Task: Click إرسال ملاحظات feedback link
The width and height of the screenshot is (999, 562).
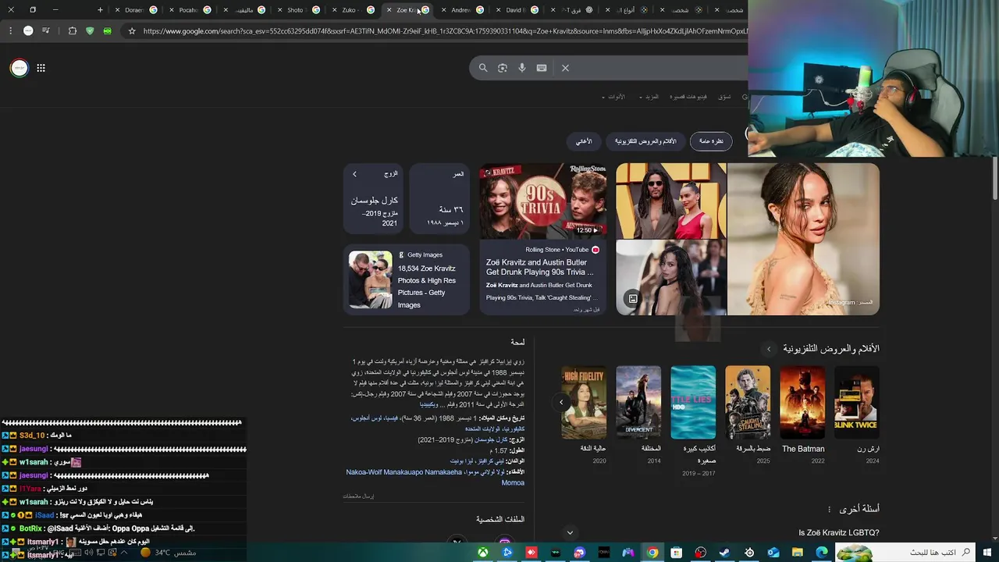Action: [x=358, y=496]
